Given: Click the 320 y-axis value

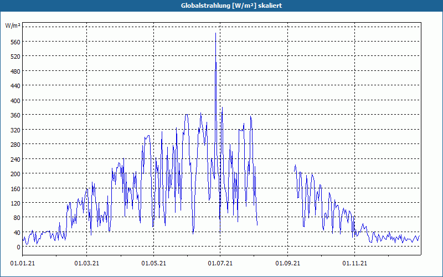Looking at the screenshot, I should tap(16, 130).
